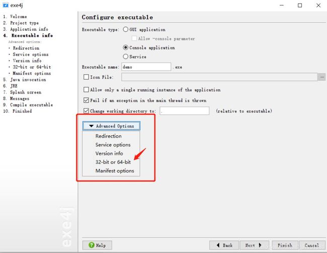The height and width of the screenshot is (253, 327).
Task: Open 32-bit or 64-bit in sidebar
Action: [32, 67]
